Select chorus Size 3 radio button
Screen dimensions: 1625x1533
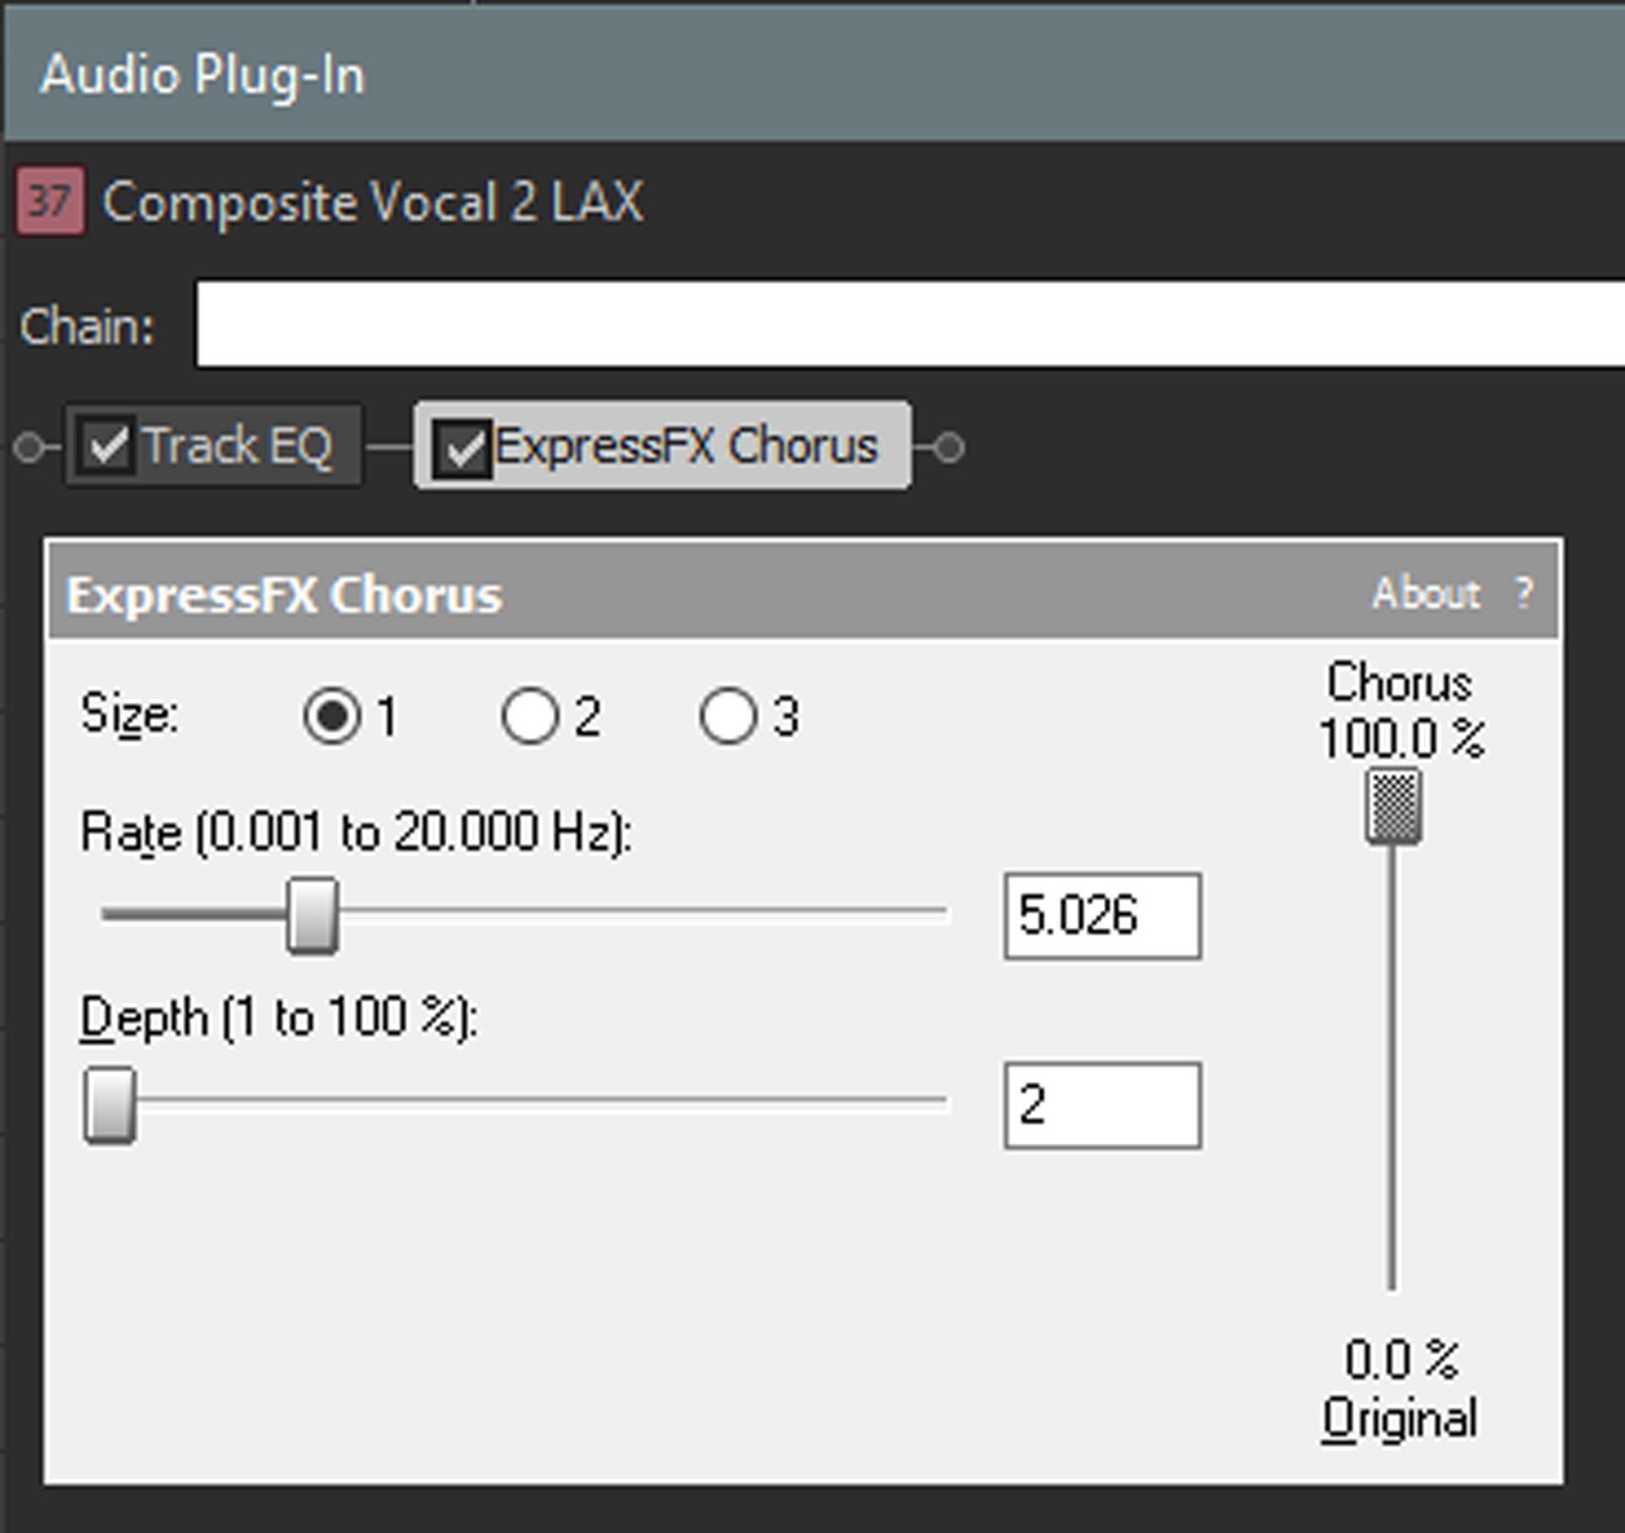pyautogui.click(x=728, y=715)
